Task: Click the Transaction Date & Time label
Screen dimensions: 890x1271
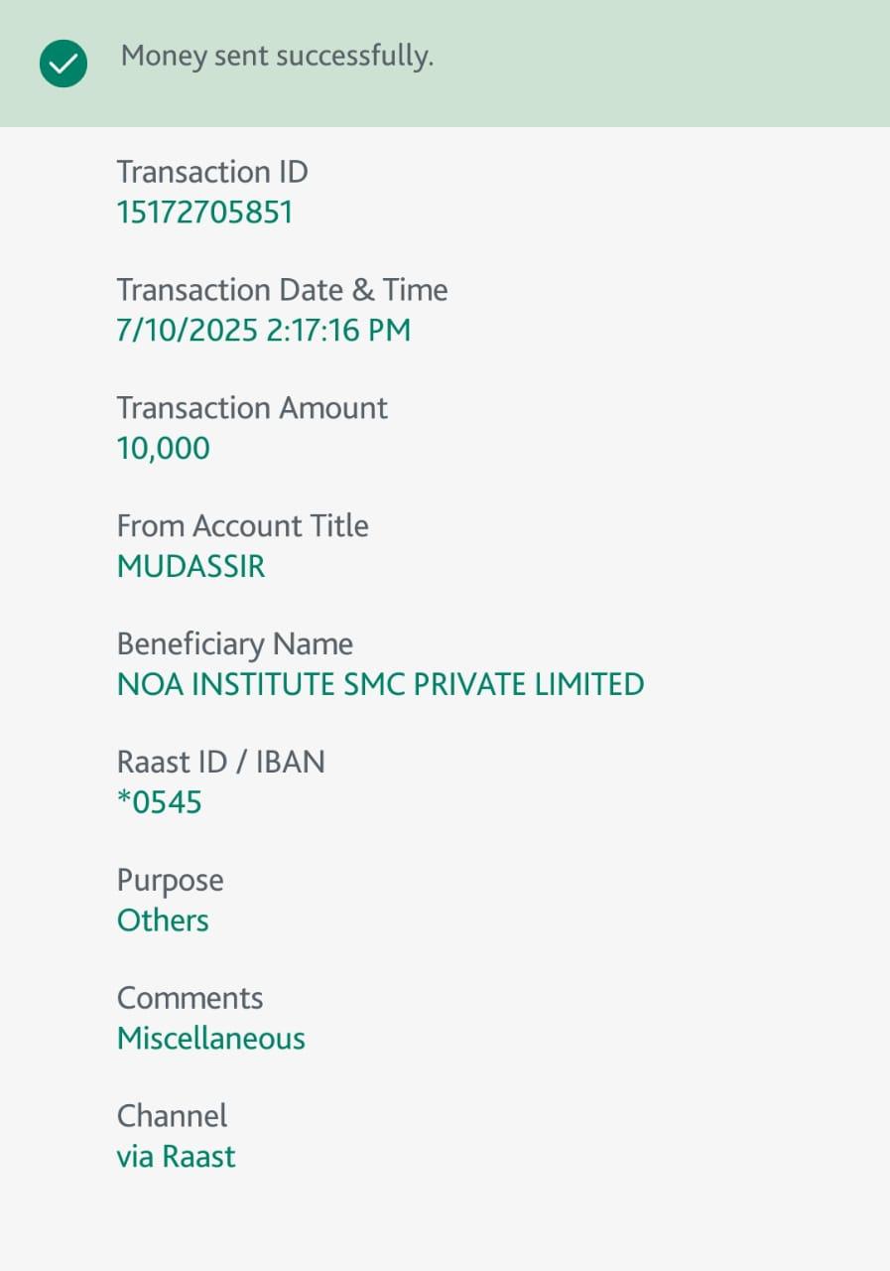Action: (x=282, y=290)
